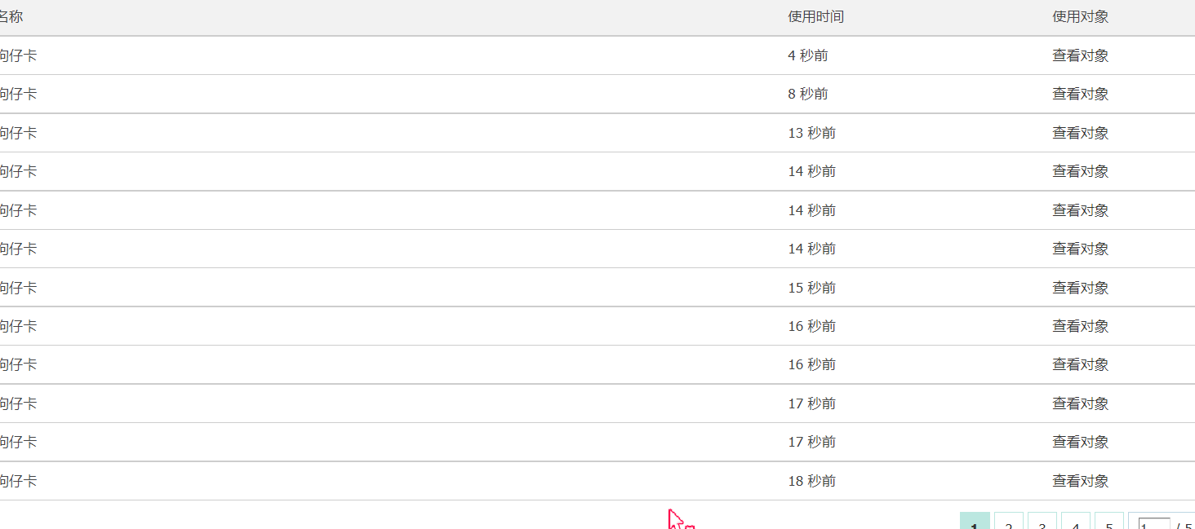Open 查看对象 for the 15 秒前 entry
The width and height of the screenshot is (1195, 529).
(x=1080, y=288)
